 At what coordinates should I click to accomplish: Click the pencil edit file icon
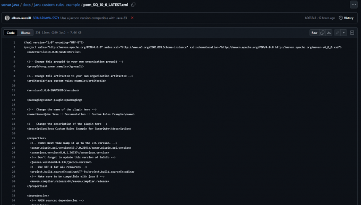(337, 33)
